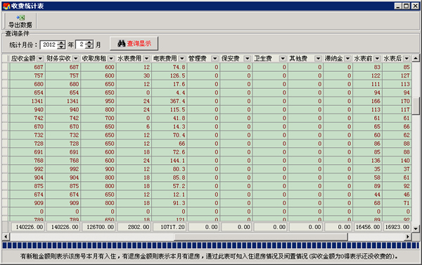Maximize the 收费统计表 window

(406, 6)
